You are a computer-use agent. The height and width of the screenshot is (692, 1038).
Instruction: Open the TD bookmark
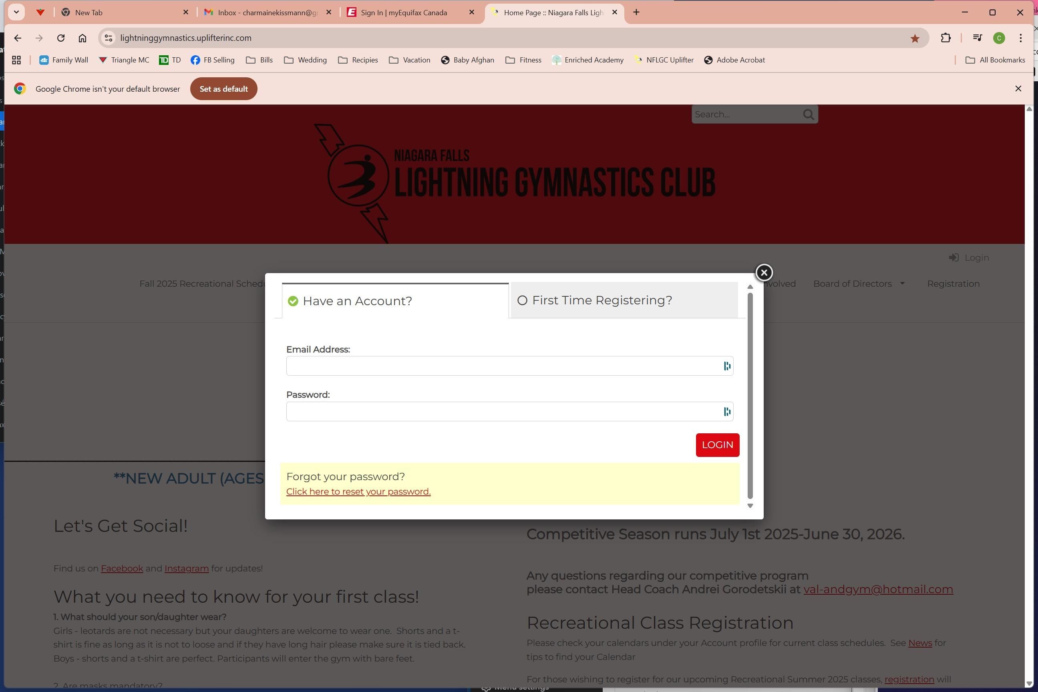pyautogui.click(x=170, y=60)
